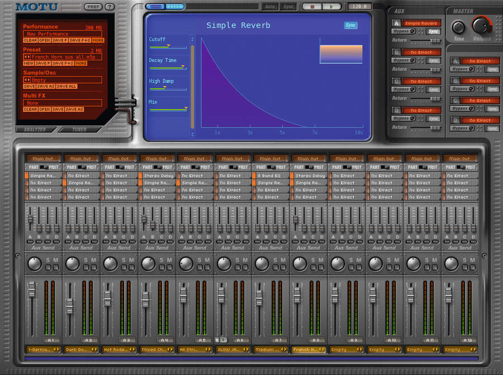Select the SLOW JA... part name
This screenshot has width=503, height=375.
tap(229, 349)
